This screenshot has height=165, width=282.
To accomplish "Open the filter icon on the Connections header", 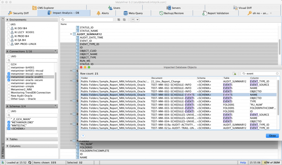I will click(x=55, y=51).
